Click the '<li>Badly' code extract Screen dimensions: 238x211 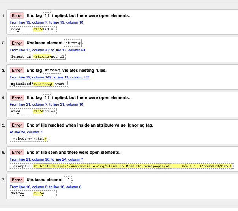(43, 29)
